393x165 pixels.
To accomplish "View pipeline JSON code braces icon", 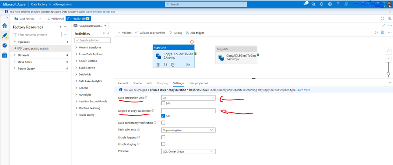I will (x=376, y=33).
